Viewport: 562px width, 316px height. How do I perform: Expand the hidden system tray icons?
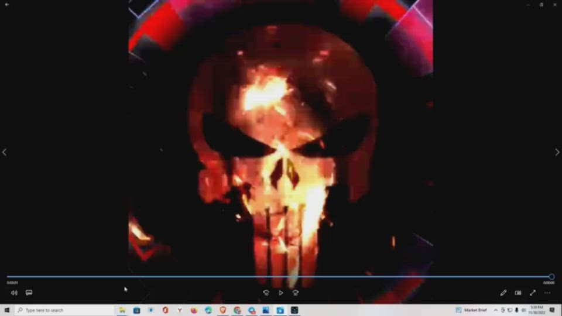point(496,310)
